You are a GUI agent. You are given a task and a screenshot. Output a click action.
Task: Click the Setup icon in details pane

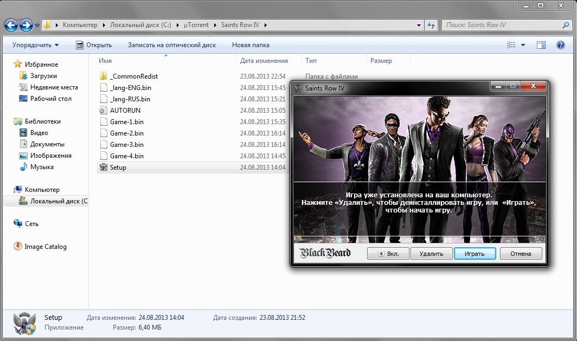24,323
